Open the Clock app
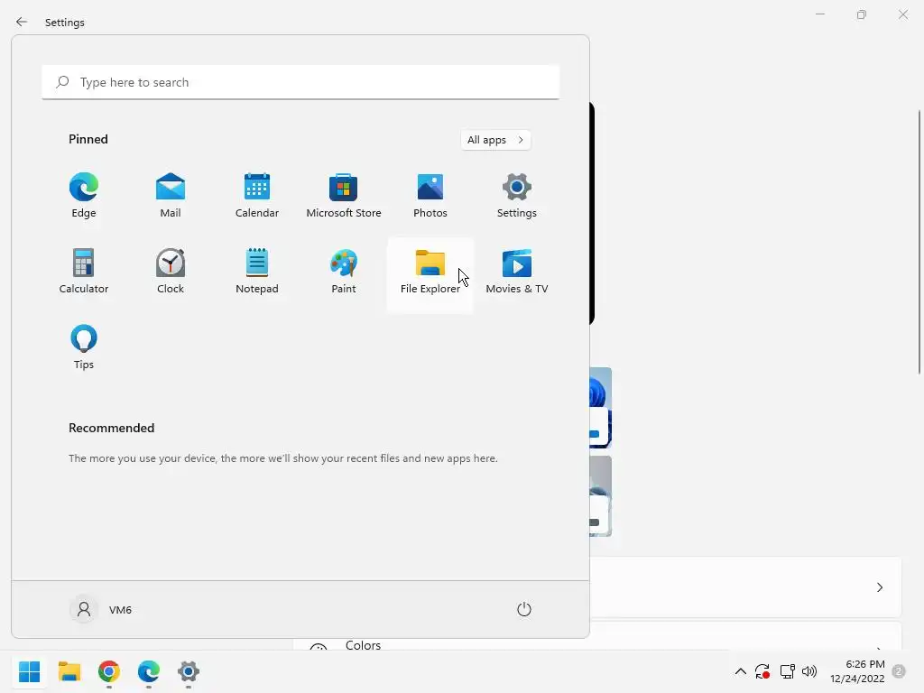Image resolution: width=924 pixels, height=693 pixels. 171,272
